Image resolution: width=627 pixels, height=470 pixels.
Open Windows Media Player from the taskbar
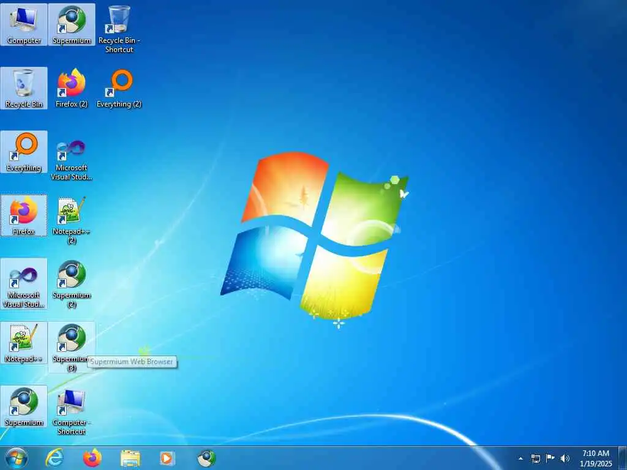(167, 458)
